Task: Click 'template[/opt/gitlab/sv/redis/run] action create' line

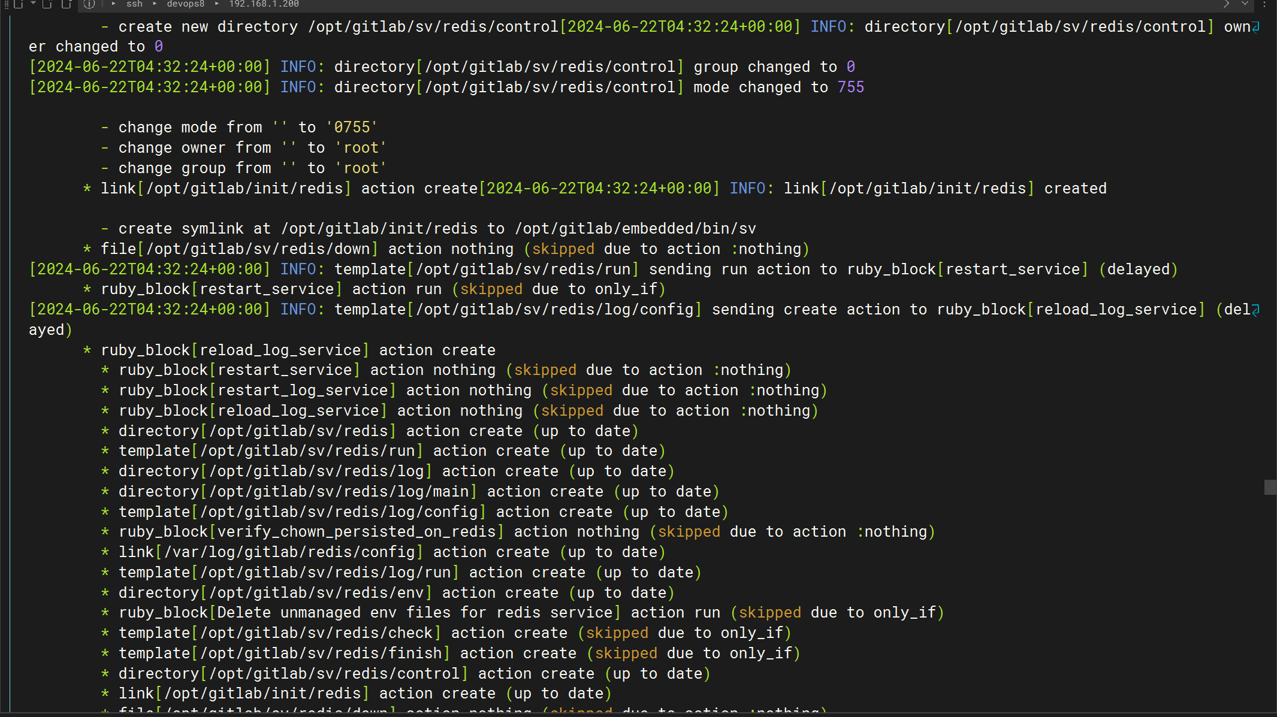Action: coord(384,451)
